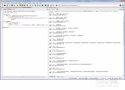Click Run cell and advance icon
The image size is (125, 90).
point(22,5)
